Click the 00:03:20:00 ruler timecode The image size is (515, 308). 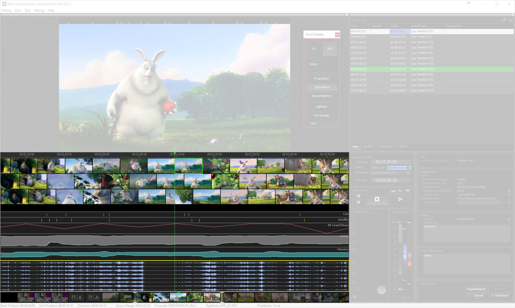(214, 155)
